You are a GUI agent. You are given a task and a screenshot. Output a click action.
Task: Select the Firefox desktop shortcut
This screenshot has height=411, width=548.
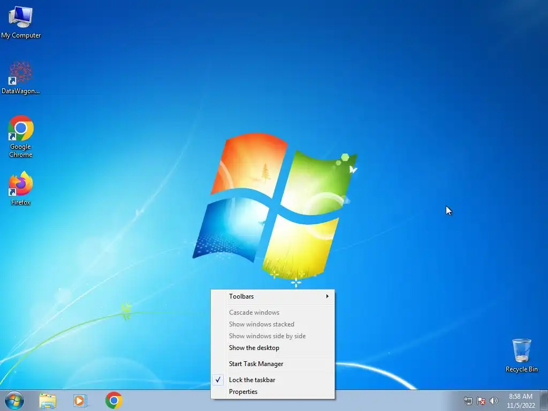pyautogui.click(x=21, y=188)
